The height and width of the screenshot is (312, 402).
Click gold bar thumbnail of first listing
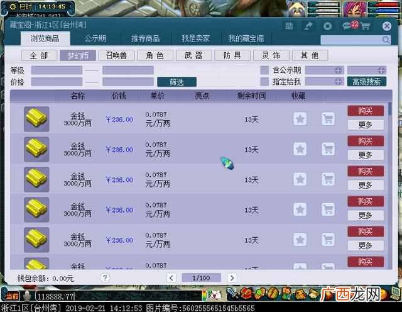[36, 119]
